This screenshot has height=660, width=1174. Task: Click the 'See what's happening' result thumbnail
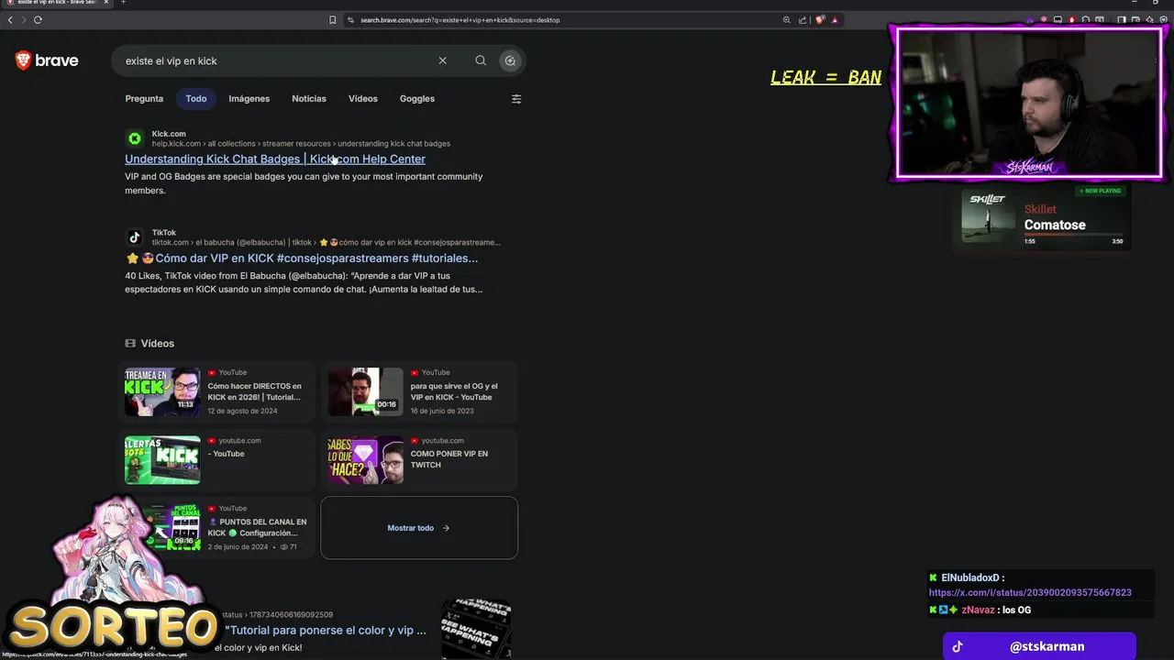pos(476,629)
